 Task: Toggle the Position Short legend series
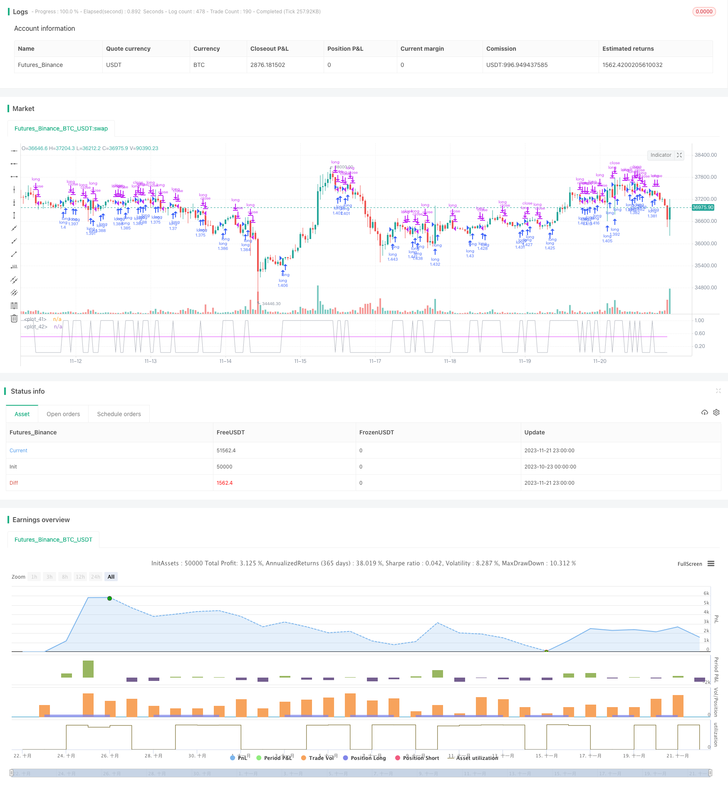[x=417, y=758]
